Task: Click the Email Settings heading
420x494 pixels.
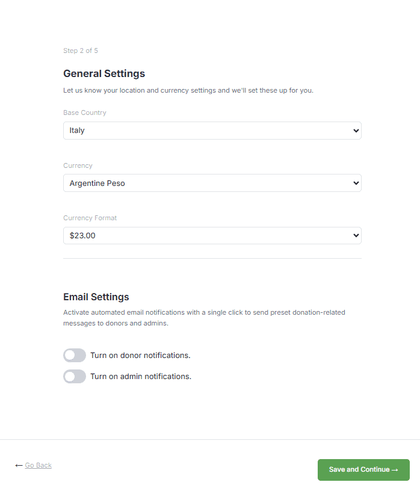Action: (x=96, y=297)
